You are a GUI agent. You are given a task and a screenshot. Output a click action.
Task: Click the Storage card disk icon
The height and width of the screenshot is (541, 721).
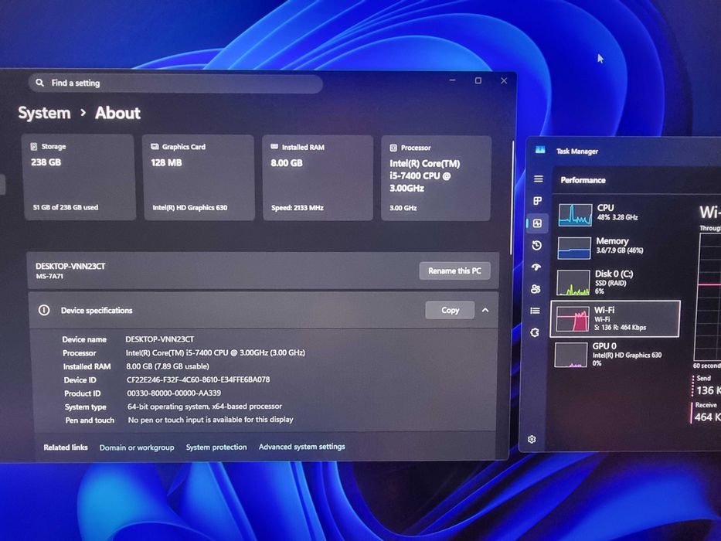34,146
